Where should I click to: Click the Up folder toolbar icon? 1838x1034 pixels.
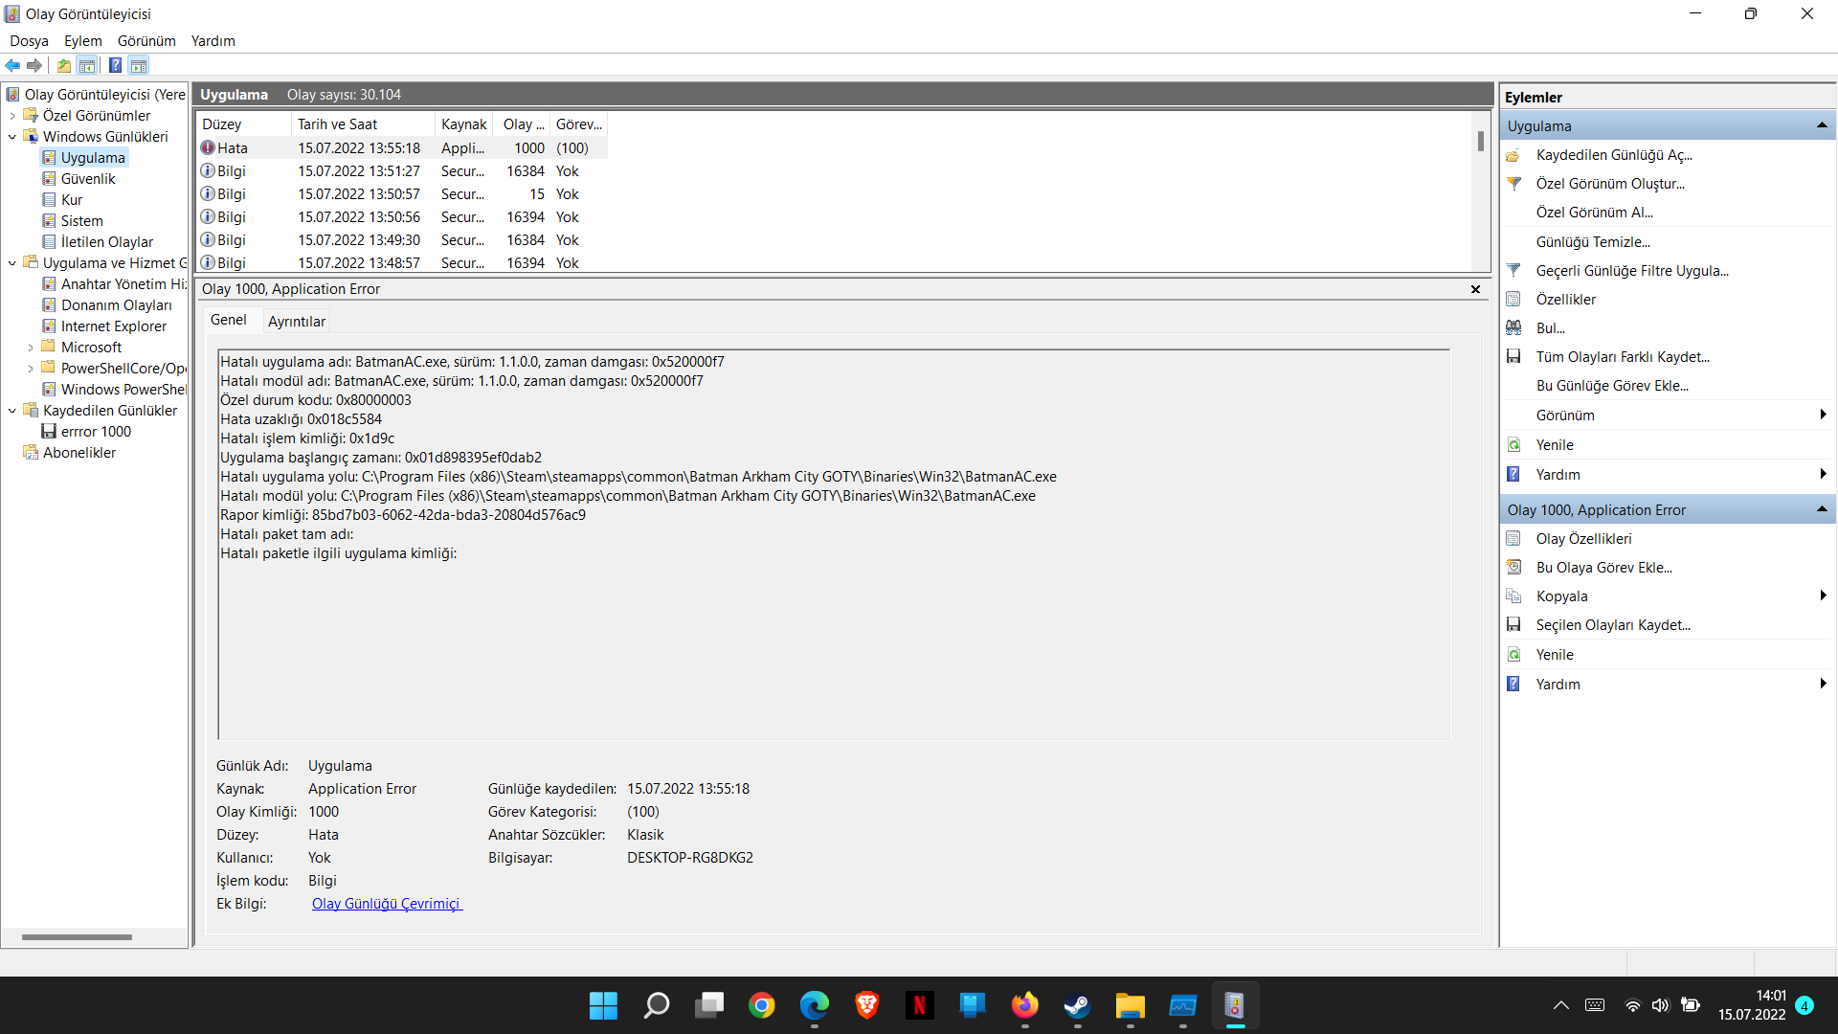click(x=63, y=66)
